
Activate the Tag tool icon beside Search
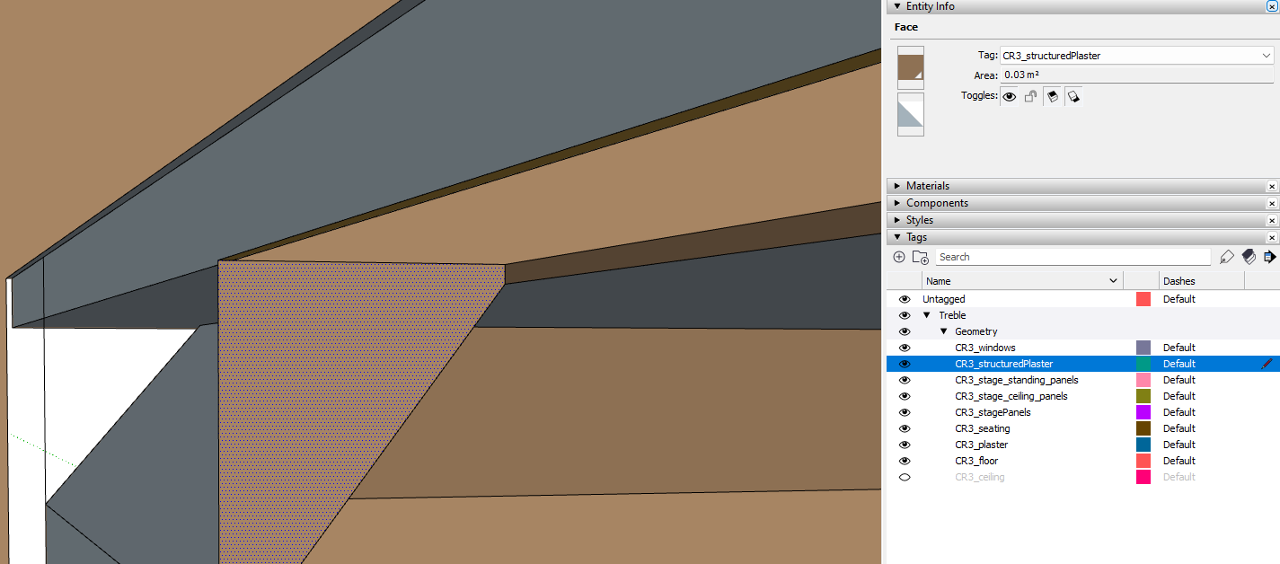point(1227,257)
